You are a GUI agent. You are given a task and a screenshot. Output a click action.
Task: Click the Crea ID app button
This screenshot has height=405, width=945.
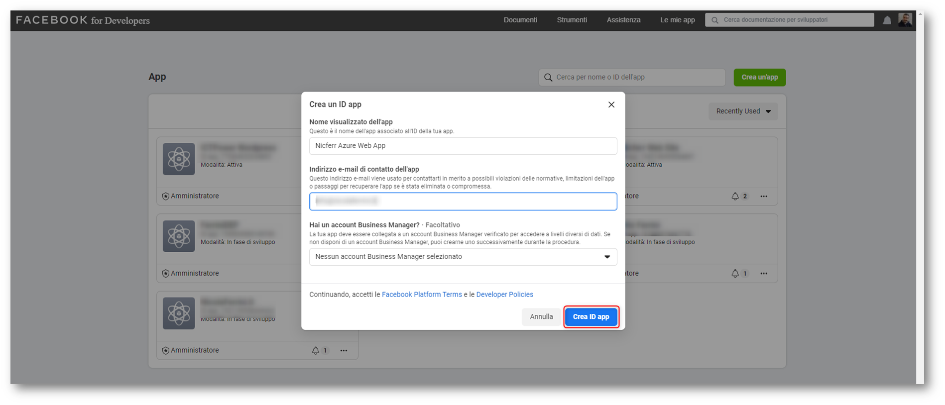pos(591,317)
